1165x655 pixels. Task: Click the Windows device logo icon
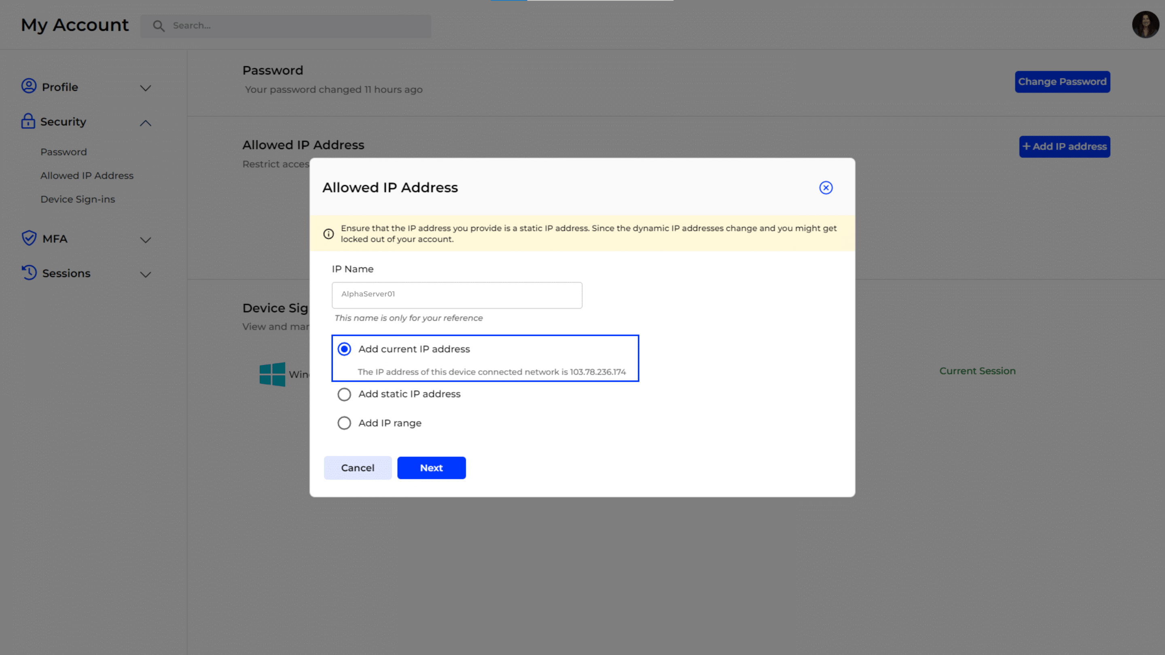point(272,374)
